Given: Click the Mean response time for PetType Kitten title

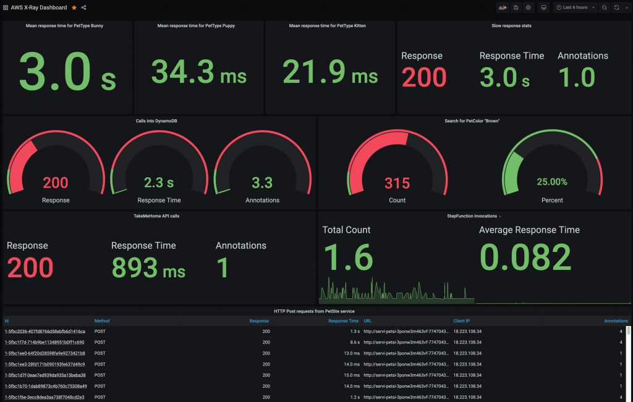Looking at the screenshot, I should click(328, 26).
